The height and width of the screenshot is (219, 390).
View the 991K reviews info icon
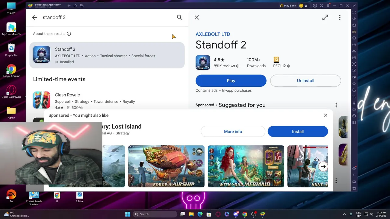[x=238, y=66]
